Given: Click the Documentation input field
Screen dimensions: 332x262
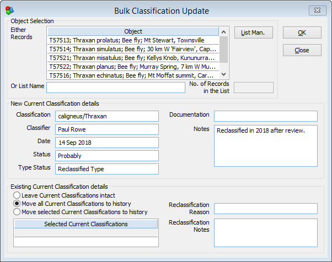Looking at the screenshot, I should [x=266, y=116].
